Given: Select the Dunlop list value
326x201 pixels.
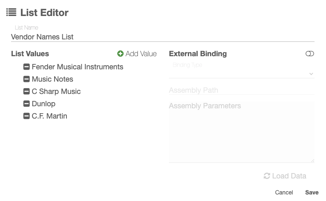Looking at the screenshot, I should (43, 104).
